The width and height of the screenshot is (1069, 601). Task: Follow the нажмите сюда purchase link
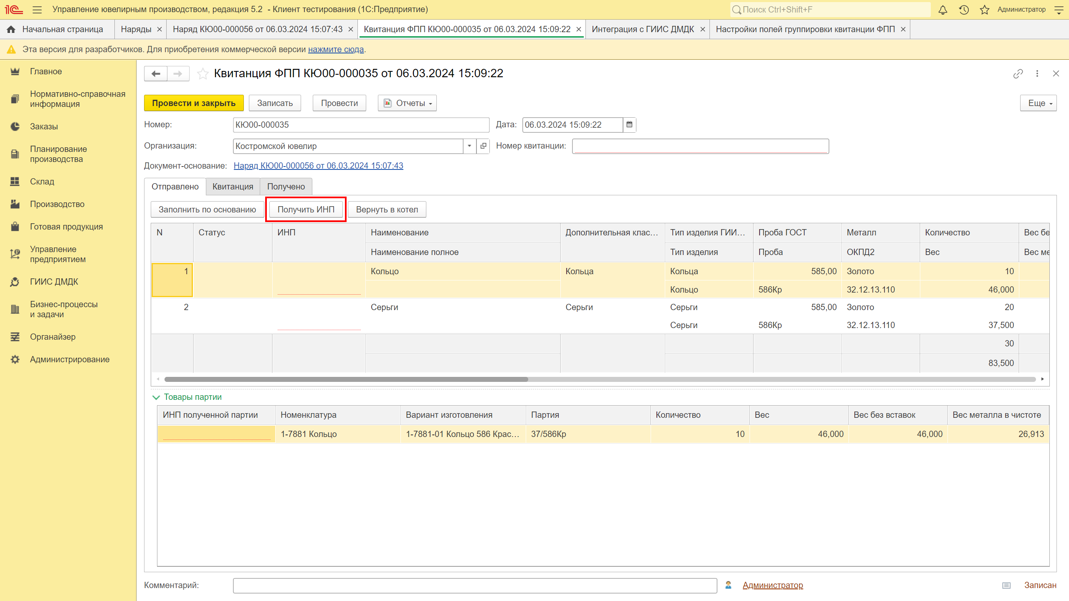point(336,49)
